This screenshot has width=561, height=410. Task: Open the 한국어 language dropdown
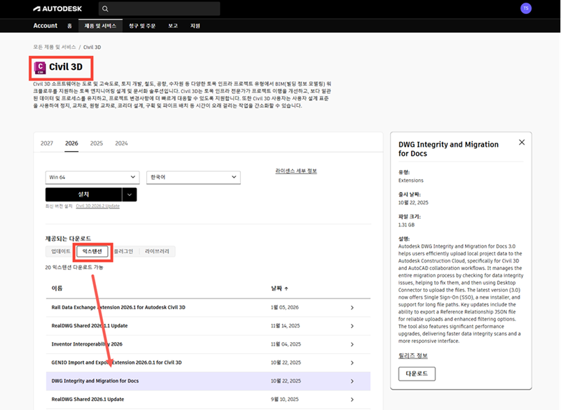[x=193, y=177]
